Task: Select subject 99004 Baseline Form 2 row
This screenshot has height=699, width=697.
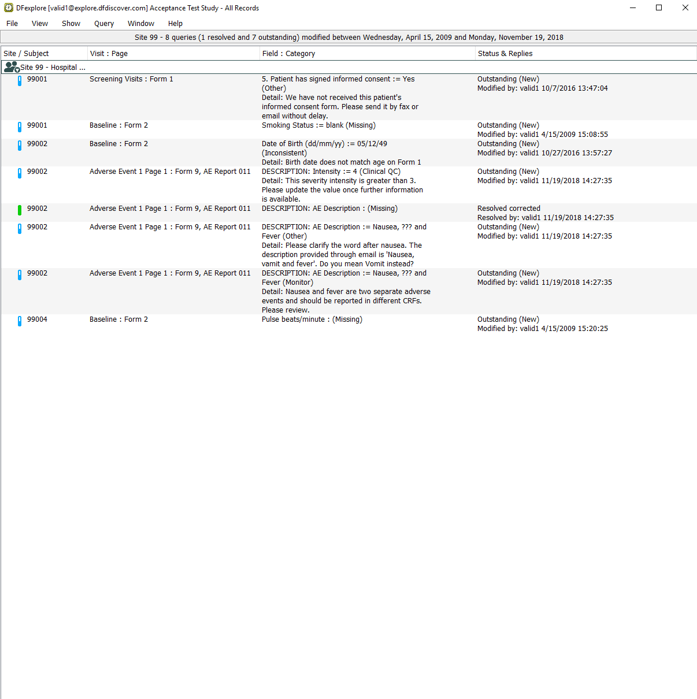Action: [118, 319]
